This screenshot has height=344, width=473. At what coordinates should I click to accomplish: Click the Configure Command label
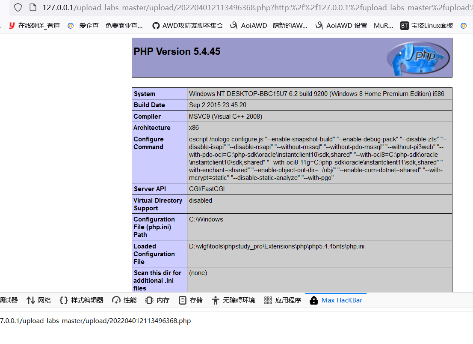pyautogui.click(x=148, y=143)
